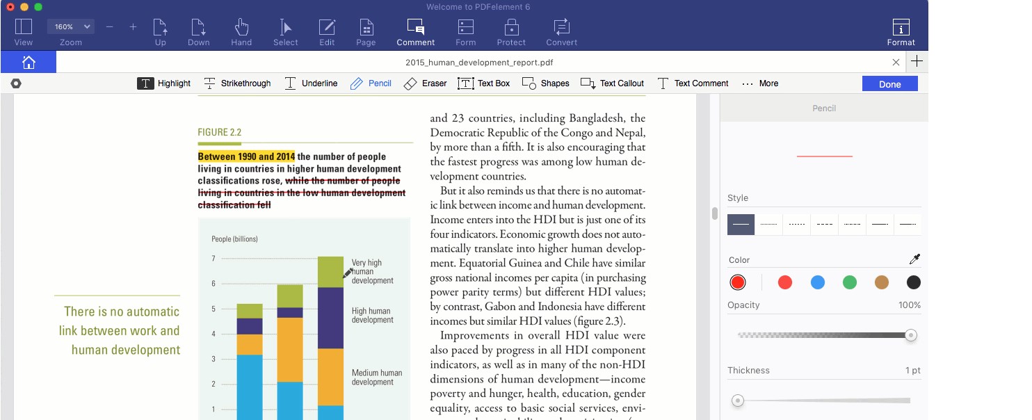
Task: Go to the Home tab
Action: (29, 62)
